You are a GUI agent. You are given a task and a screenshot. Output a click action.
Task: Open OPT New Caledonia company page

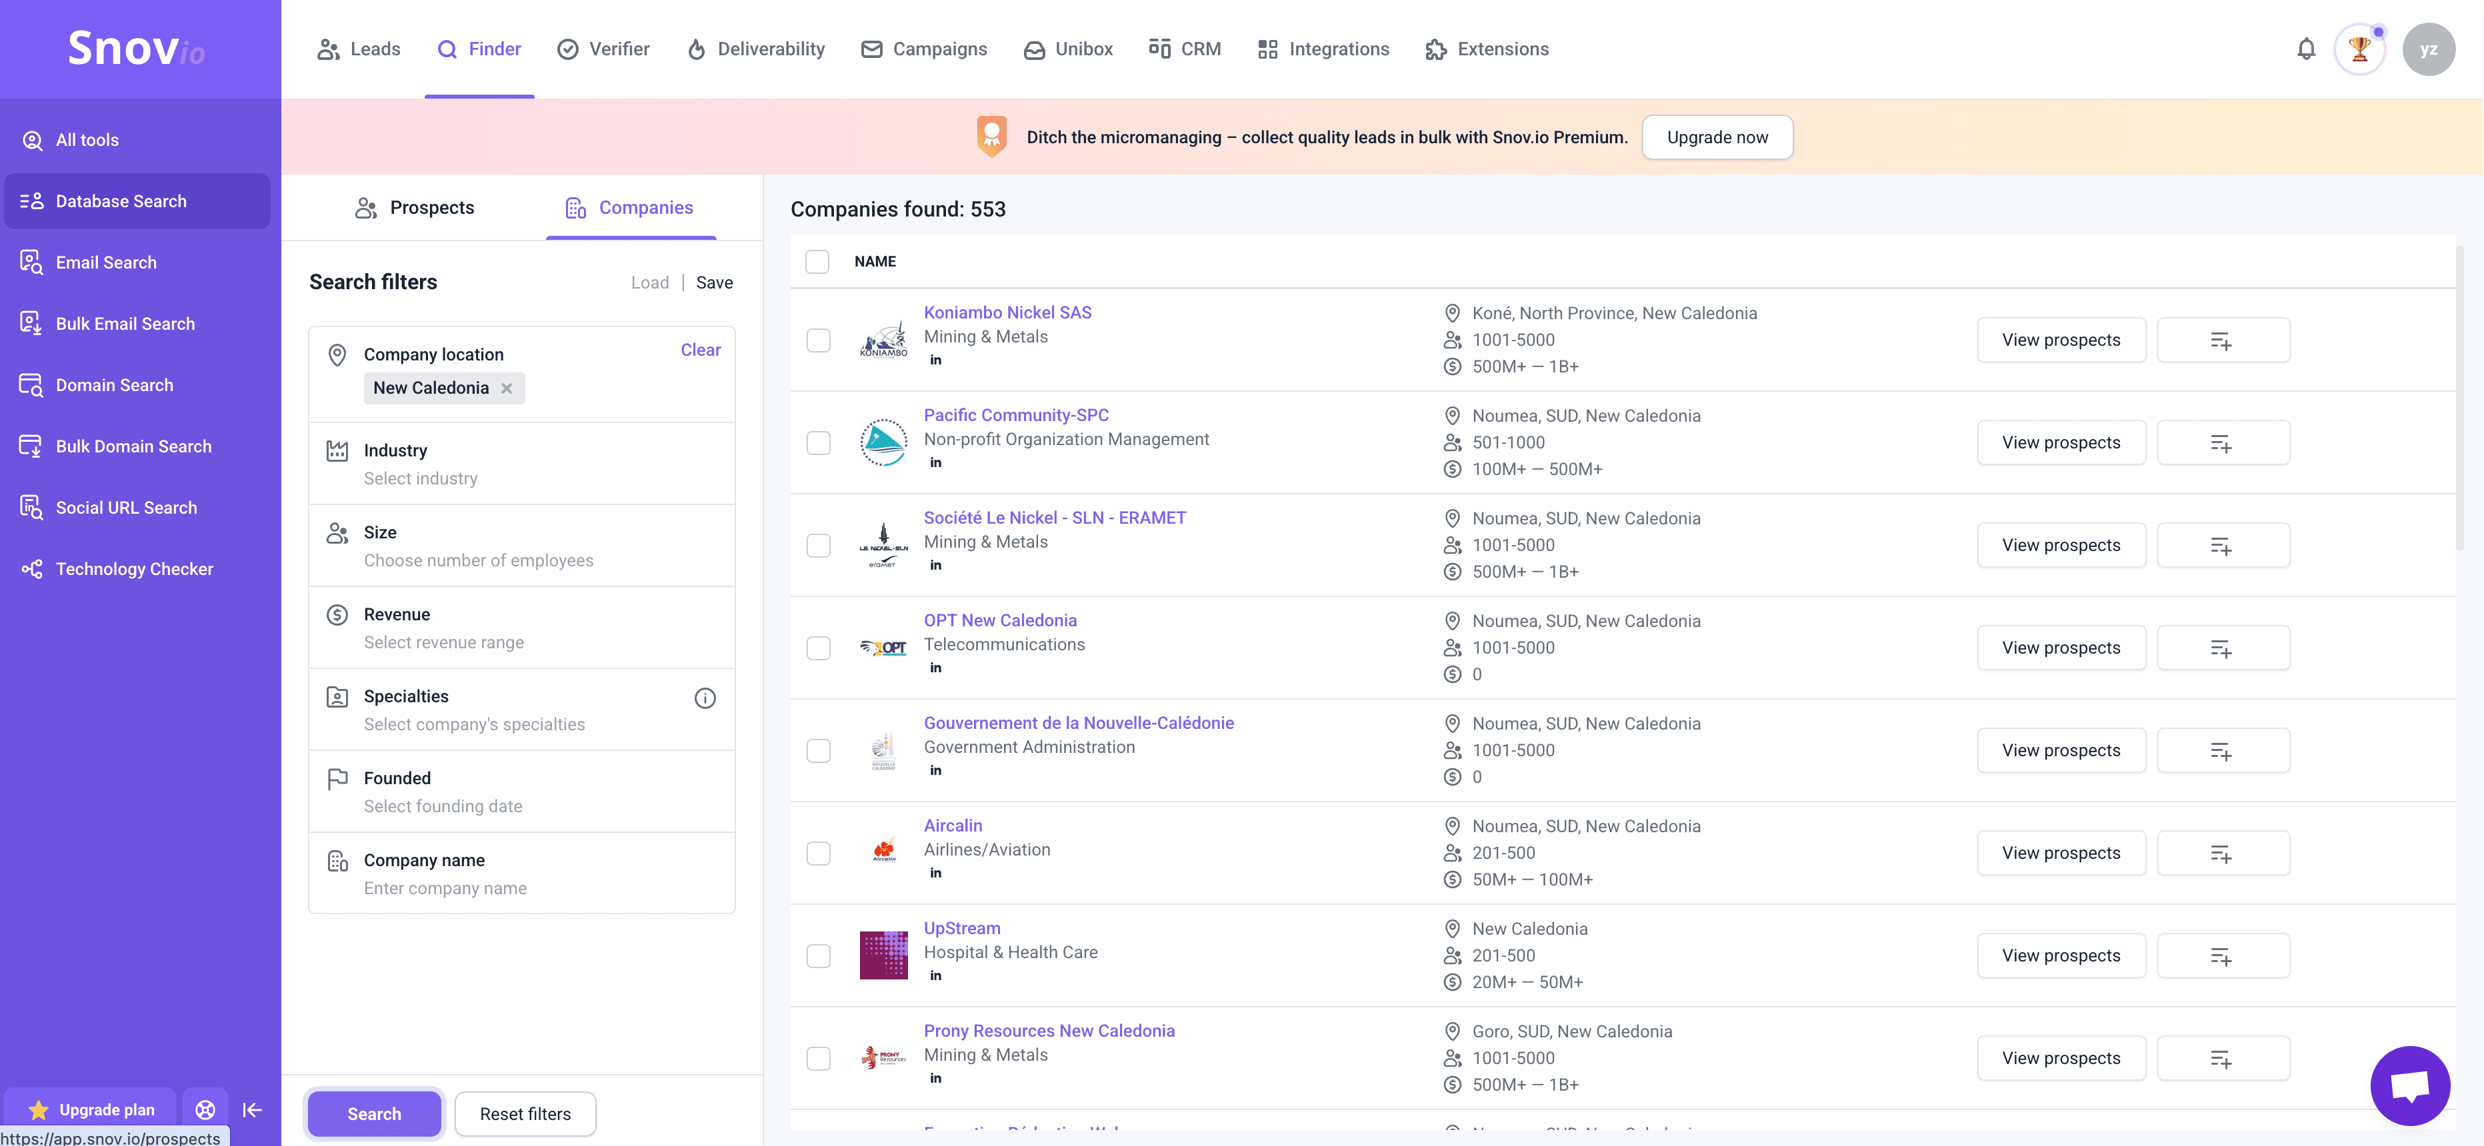coord(1000,620)
